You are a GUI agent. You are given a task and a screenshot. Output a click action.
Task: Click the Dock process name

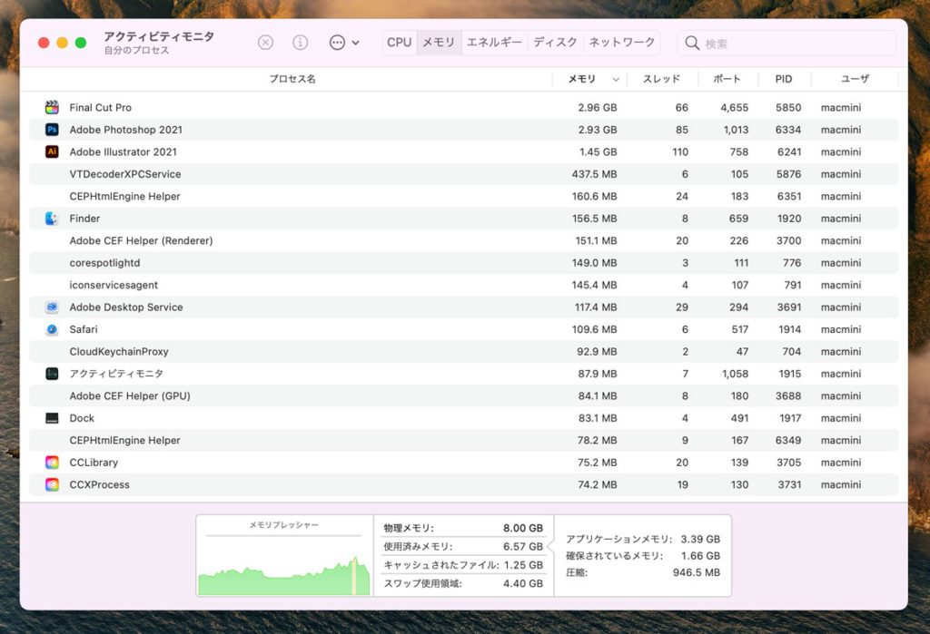click(x=82, y=418)
